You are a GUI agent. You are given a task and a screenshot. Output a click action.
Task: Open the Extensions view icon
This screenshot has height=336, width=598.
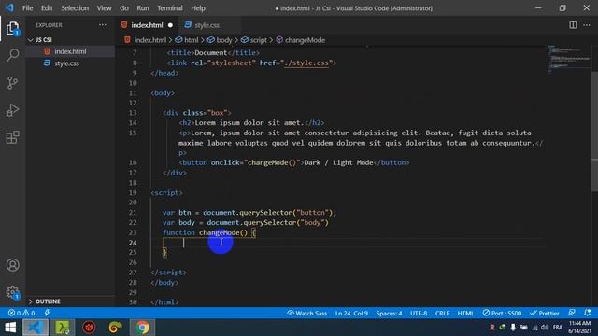[x=12, y=137]
